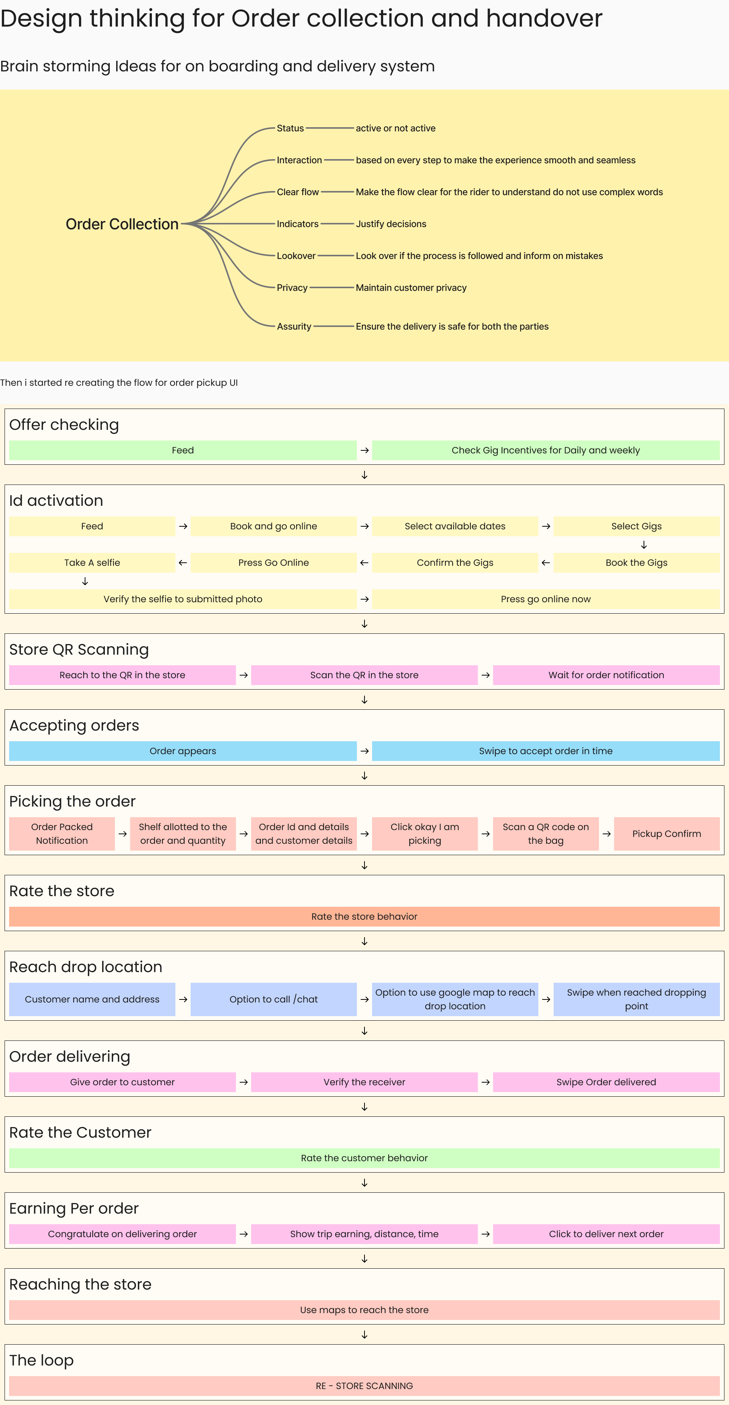Click the Privacy node in the mind map

pos(292,288)
